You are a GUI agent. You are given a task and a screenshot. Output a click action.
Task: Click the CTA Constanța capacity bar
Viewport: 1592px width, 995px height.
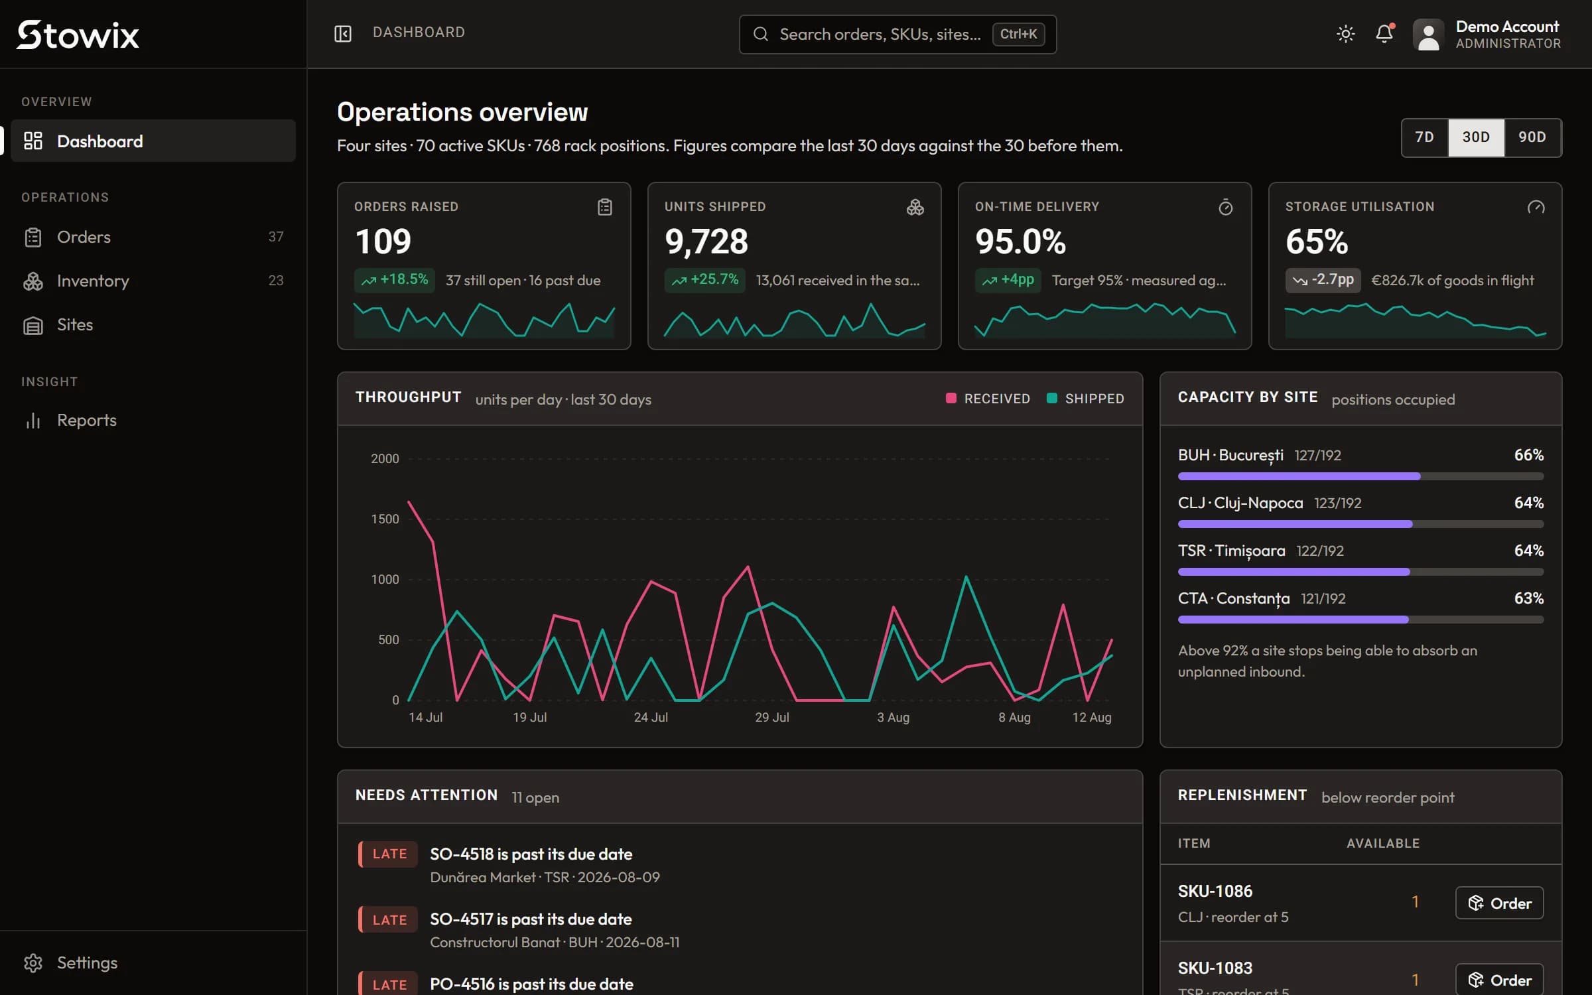point(1360,620)
